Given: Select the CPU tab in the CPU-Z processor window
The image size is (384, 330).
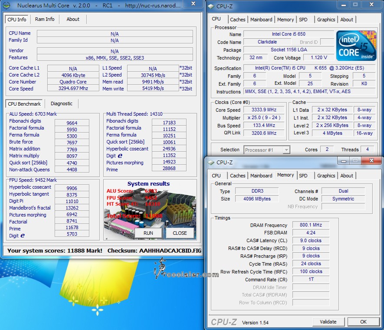Looking at the screenshot, I should click(216, 19).
